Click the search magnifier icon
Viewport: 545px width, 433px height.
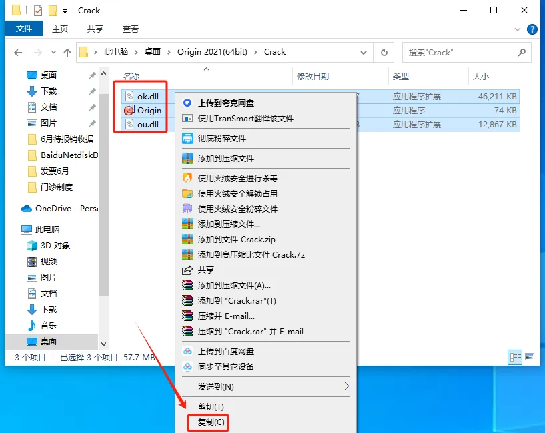(522, 52)
